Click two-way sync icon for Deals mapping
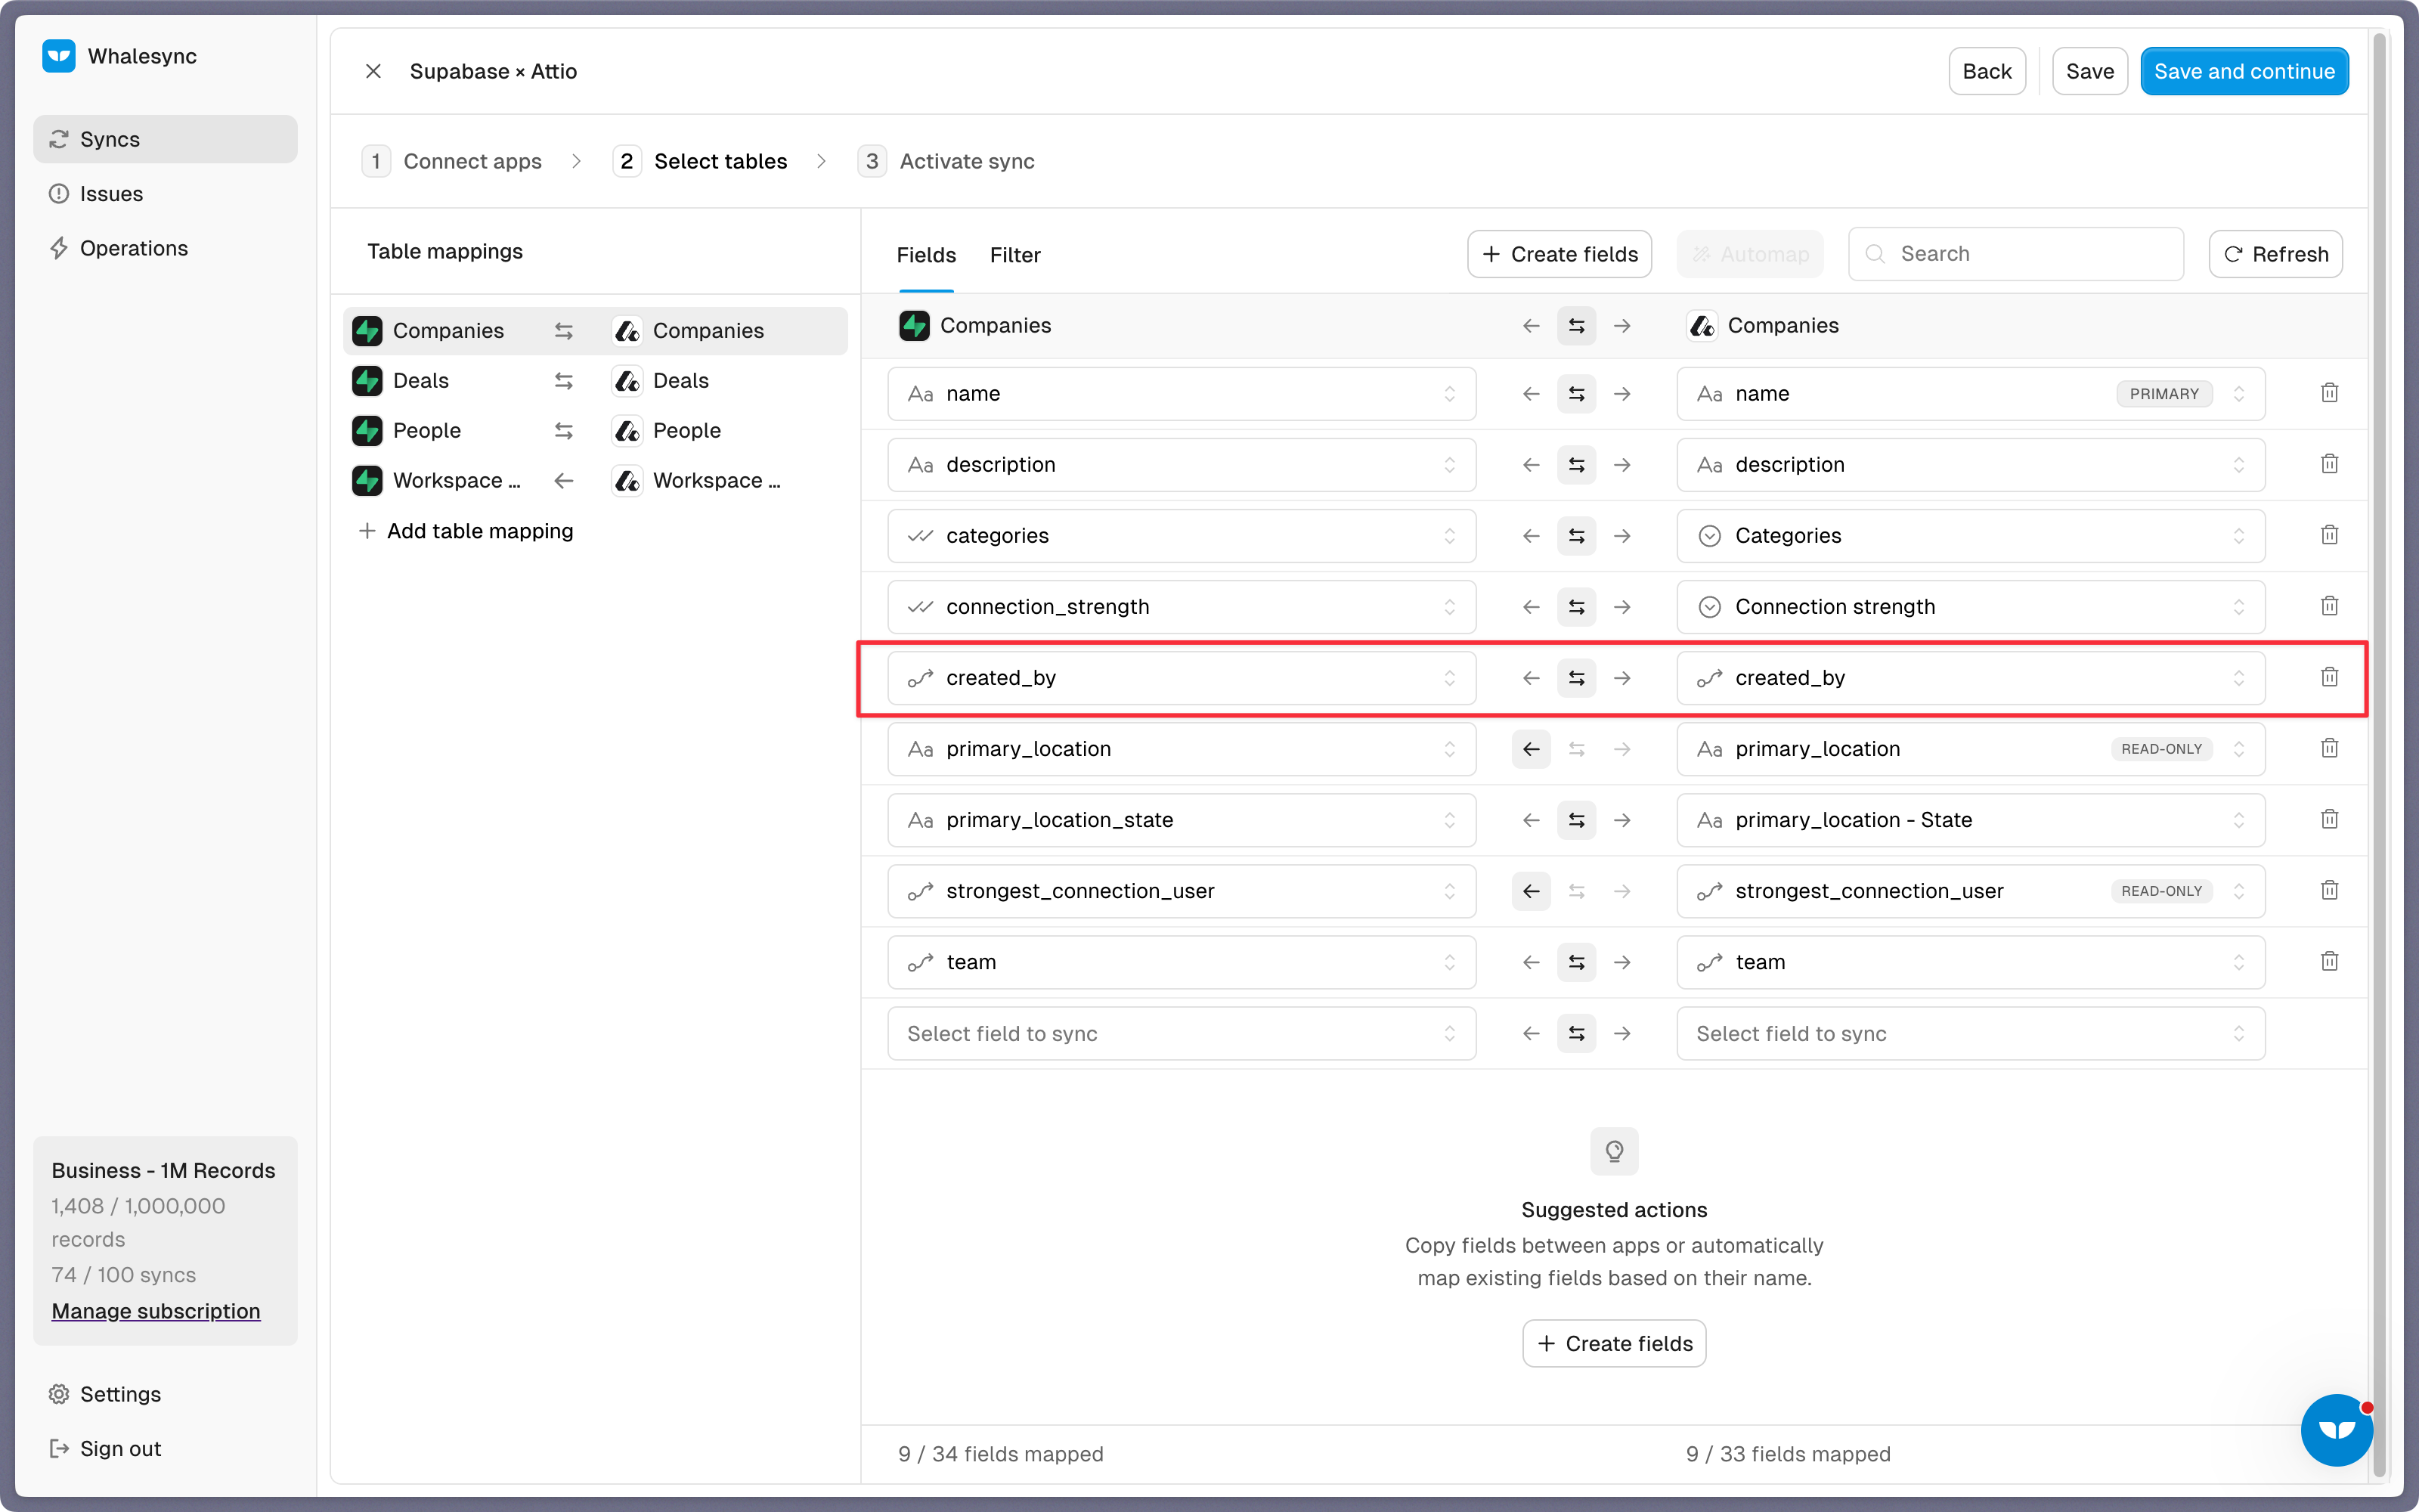 pyautogui.click(x=564, y=381)
